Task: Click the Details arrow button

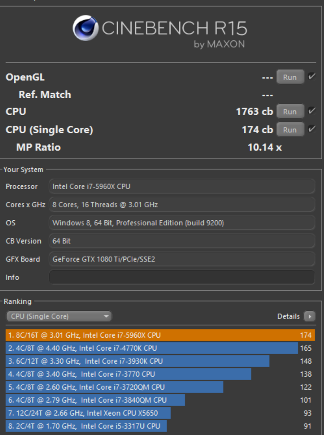Action: (309, 316)
